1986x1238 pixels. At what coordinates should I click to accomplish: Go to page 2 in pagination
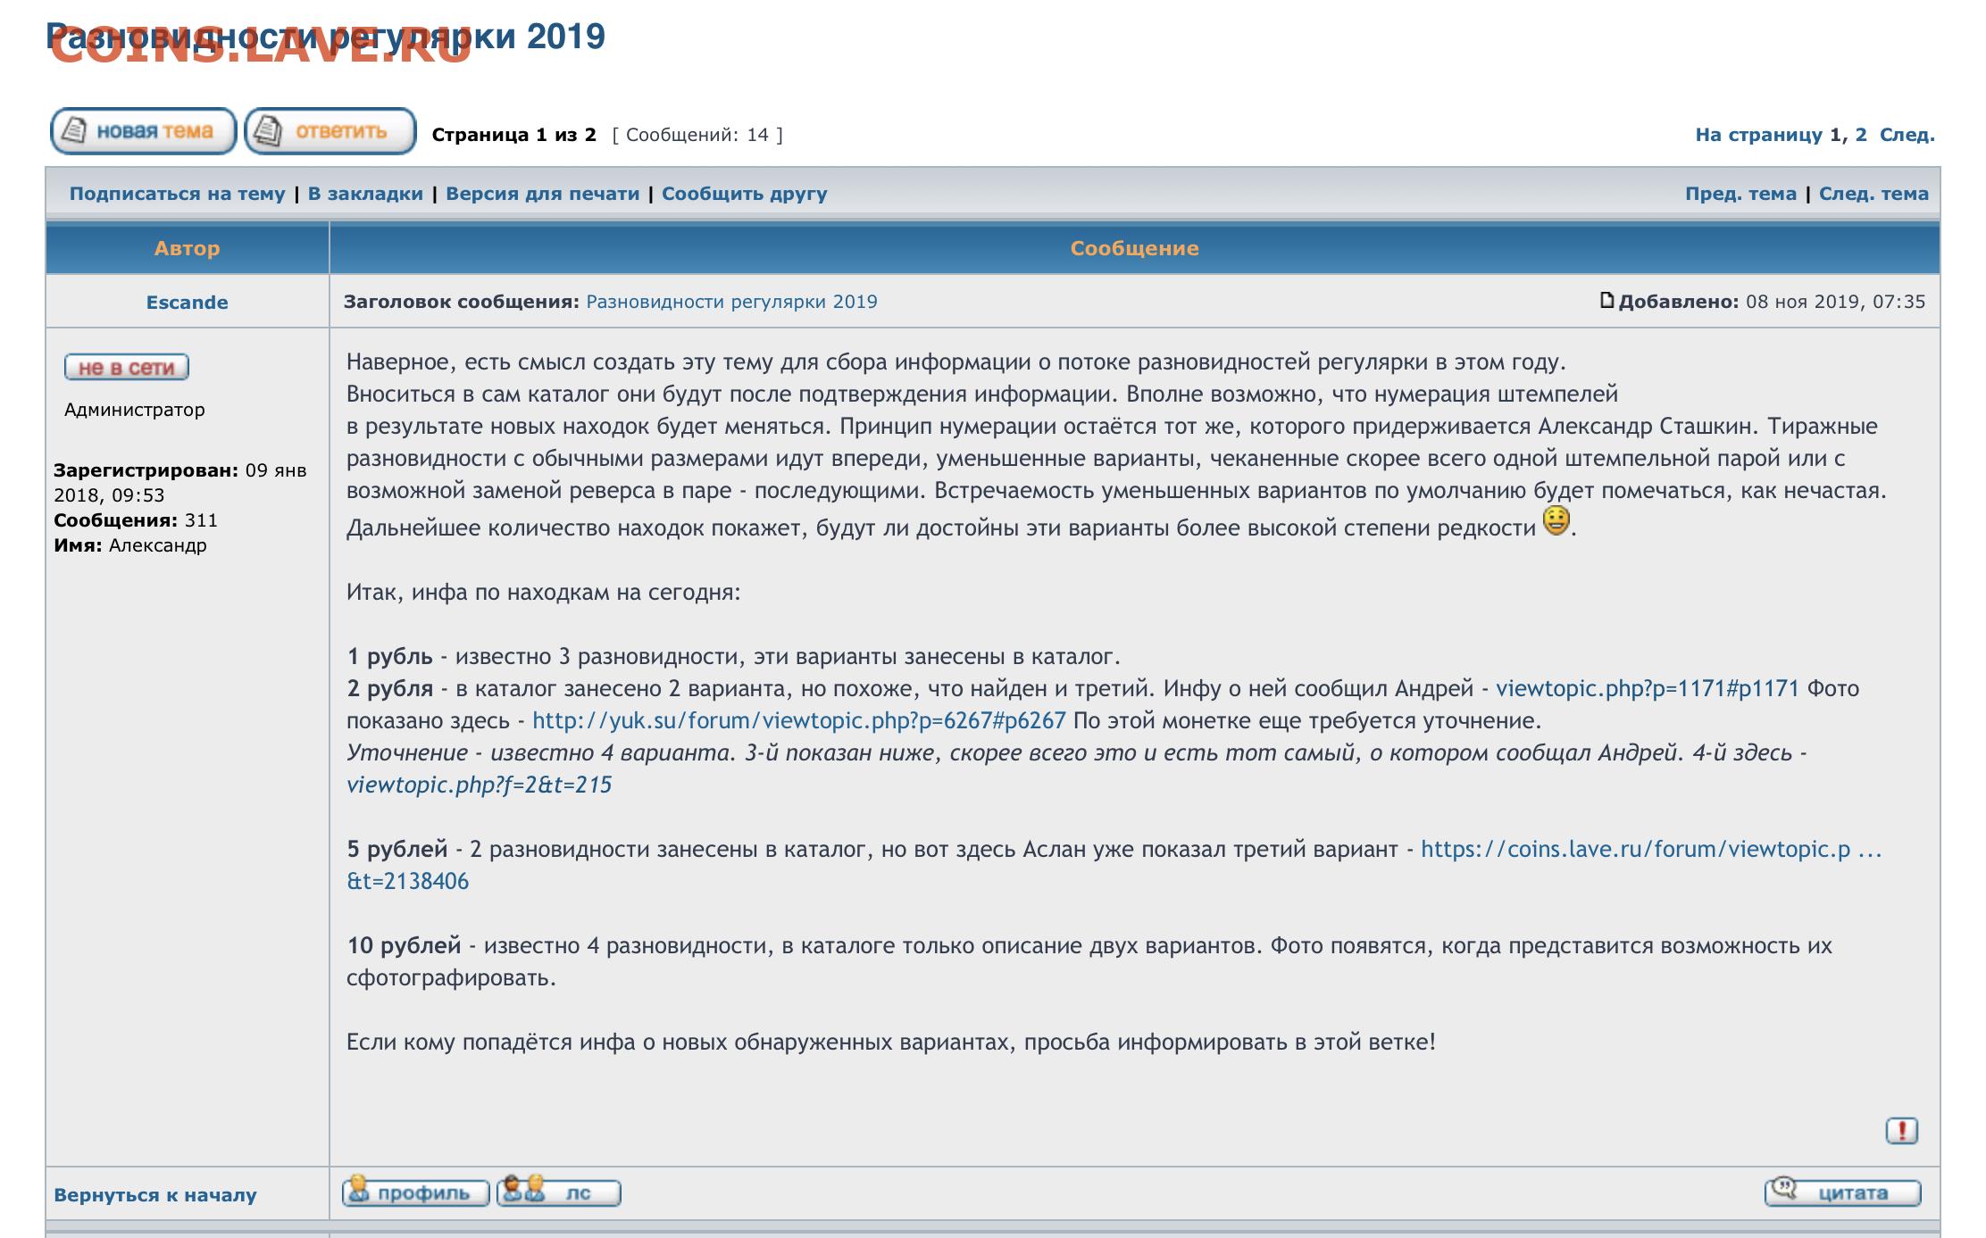pos(1861,135)
